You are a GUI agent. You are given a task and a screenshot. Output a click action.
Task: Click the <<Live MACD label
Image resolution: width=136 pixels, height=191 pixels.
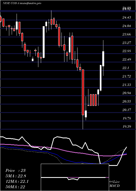[x=115, y=184]
